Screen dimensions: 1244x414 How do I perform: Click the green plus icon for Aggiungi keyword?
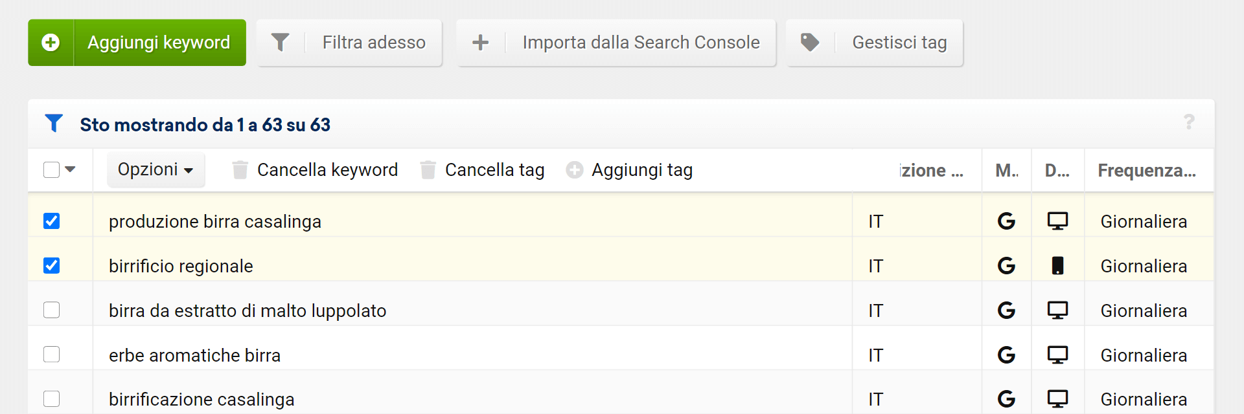51,43
